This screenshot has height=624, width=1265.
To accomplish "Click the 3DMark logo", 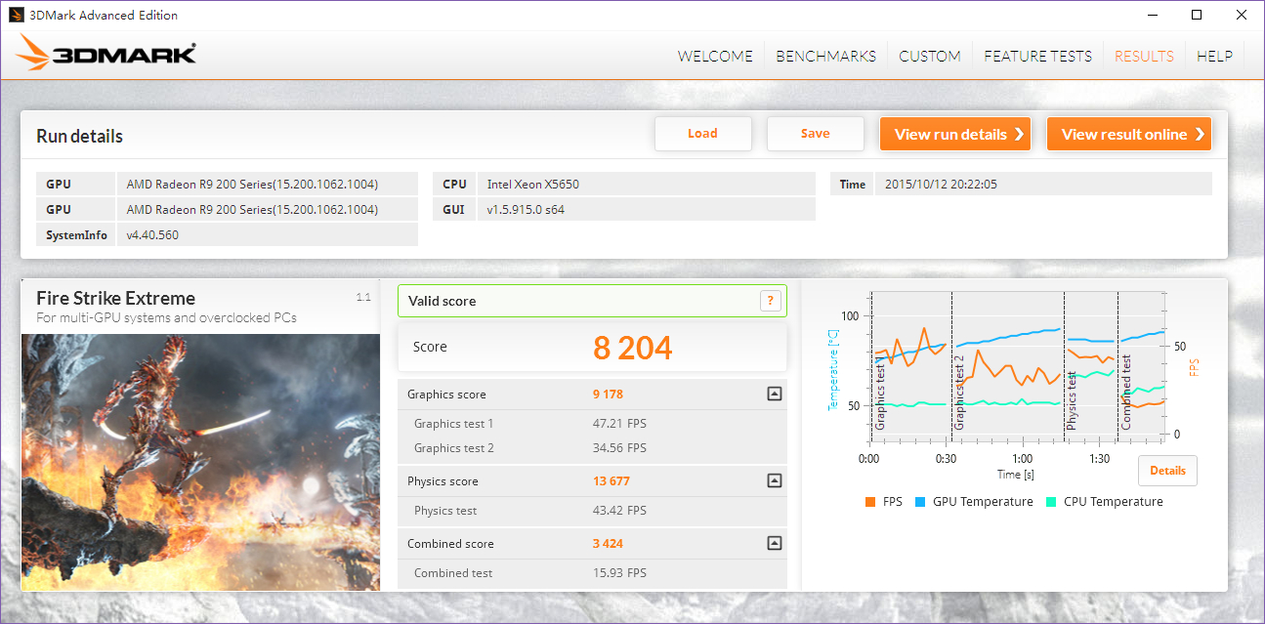I will [x=106, y=53].
